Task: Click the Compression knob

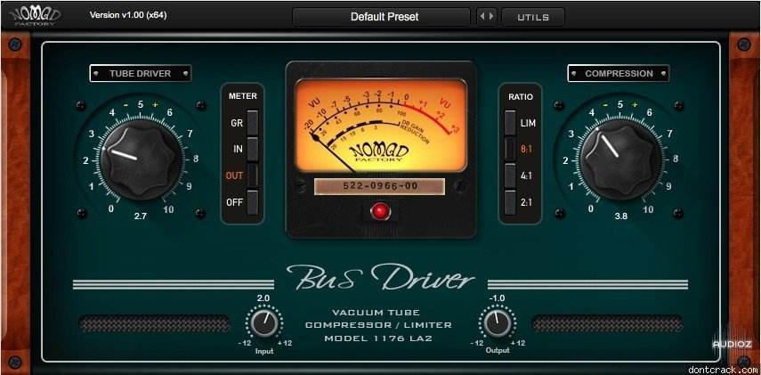Action: click(x=620, y=159)
